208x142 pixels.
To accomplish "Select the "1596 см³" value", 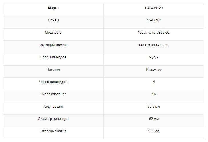I will [154, 20].
